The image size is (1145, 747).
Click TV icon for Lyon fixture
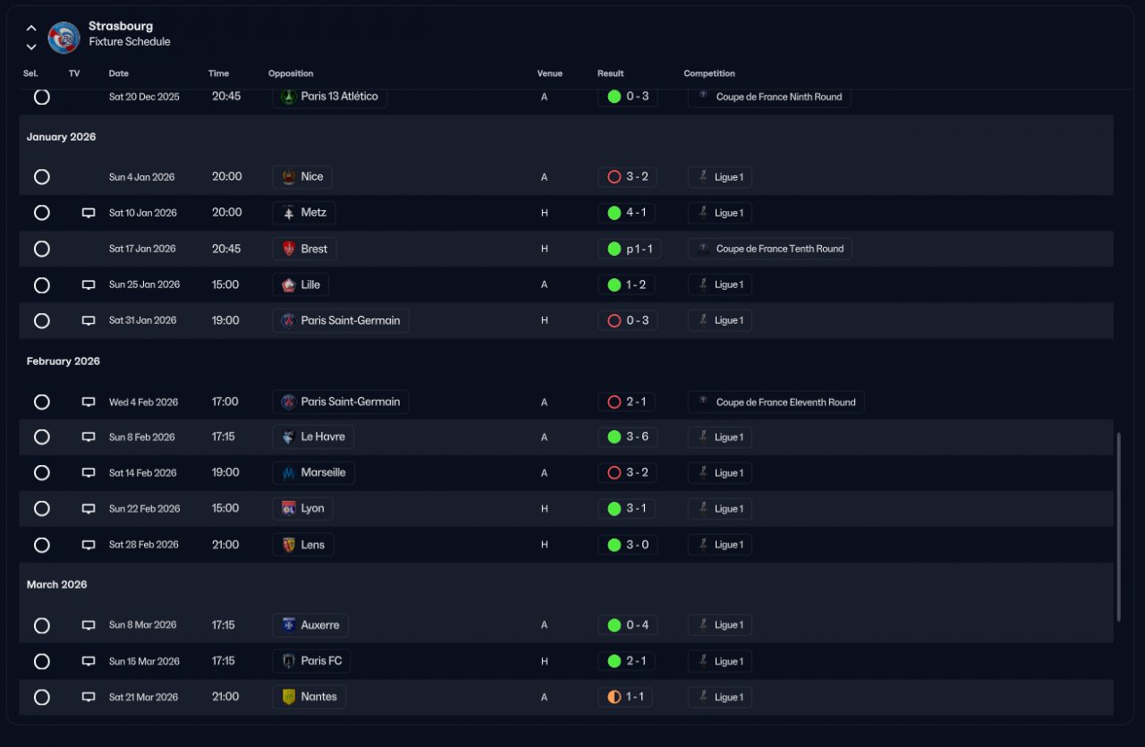(x=89, y=508)
